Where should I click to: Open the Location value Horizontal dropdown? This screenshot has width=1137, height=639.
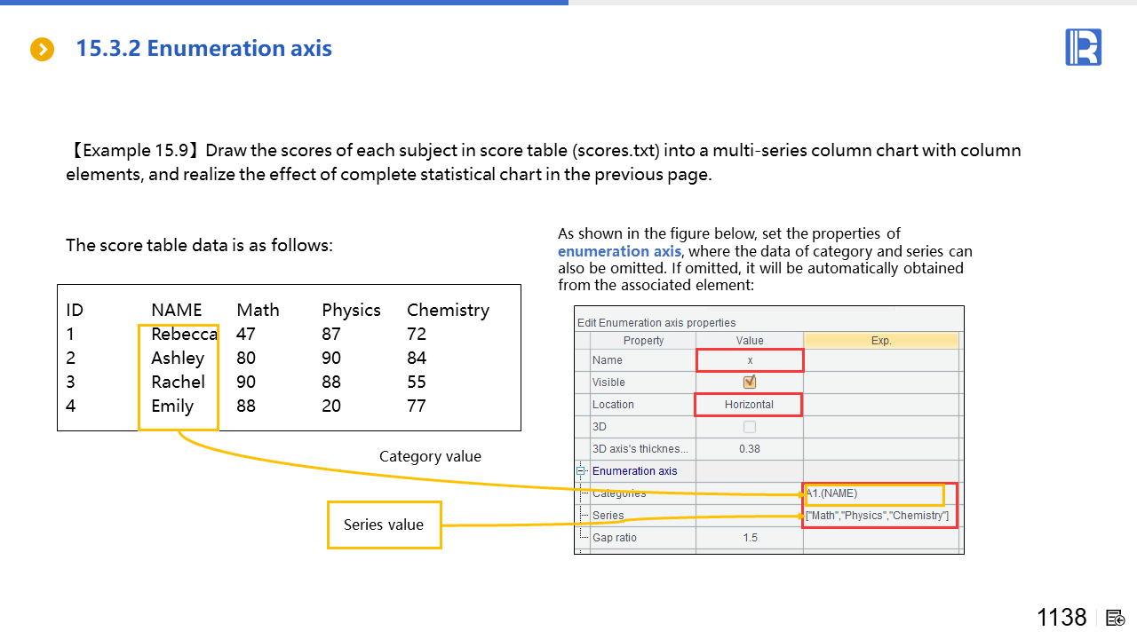tap(749, 405)
